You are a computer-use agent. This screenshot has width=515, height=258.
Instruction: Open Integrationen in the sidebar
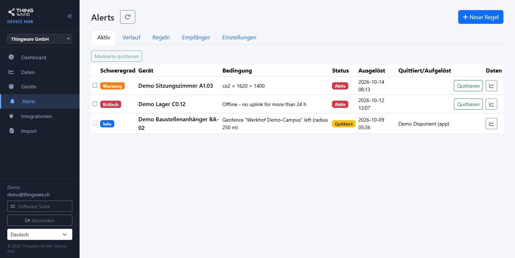[40, 116]
